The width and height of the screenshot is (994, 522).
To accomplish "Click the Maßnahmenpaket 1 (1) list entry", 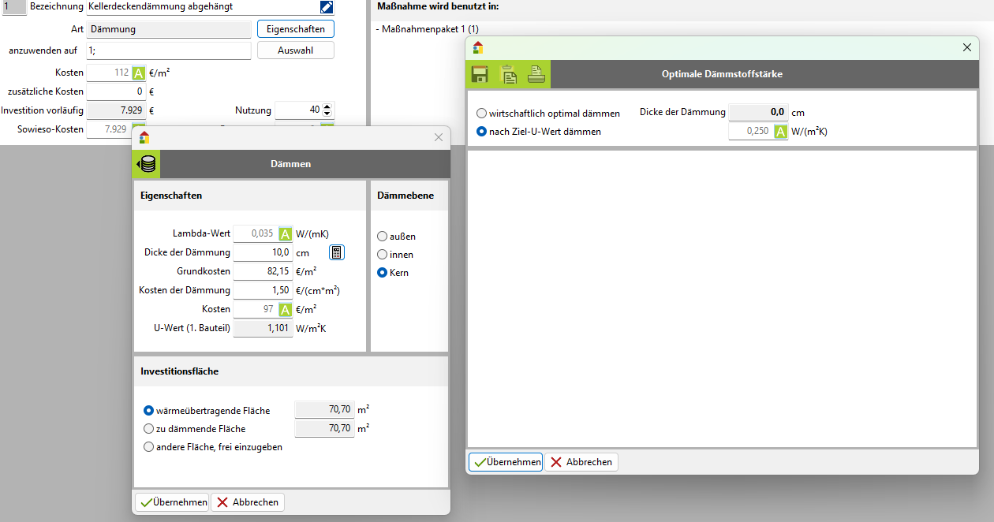I will point(430,29).
